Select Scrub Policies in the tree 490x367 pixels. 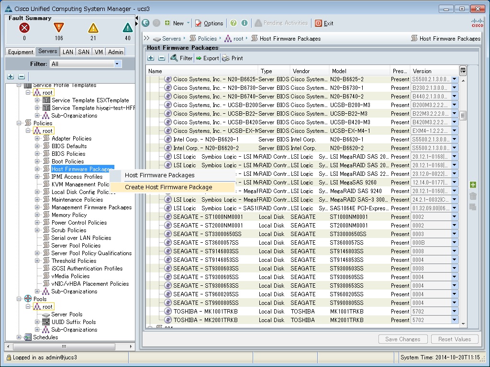point(69,230)
